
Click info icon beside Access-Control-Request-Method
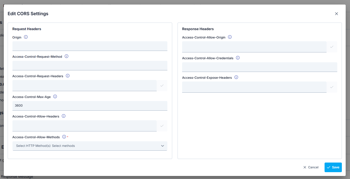[67, 56]
